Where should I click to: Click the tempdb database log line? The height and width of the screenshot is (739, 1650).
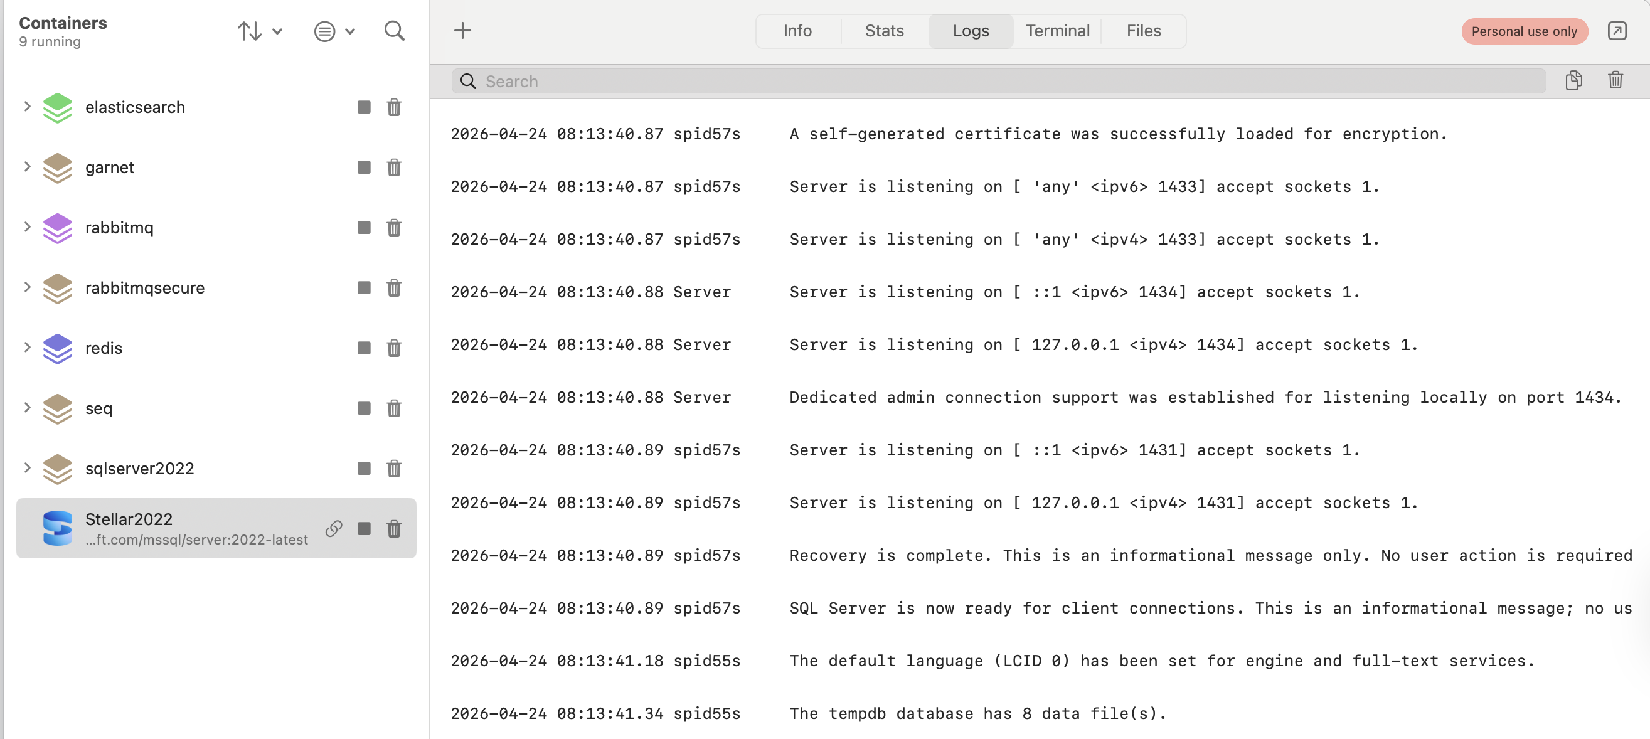click(x=808, y=713)
